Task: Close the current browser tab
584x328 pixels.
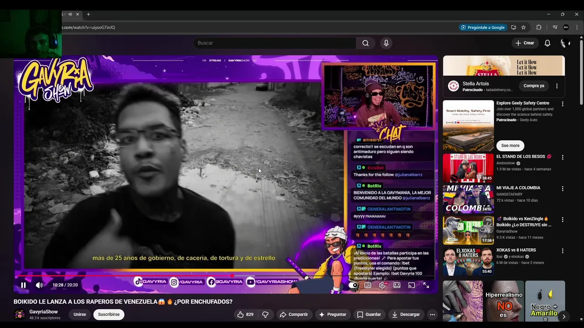Action: click(78, 14)
